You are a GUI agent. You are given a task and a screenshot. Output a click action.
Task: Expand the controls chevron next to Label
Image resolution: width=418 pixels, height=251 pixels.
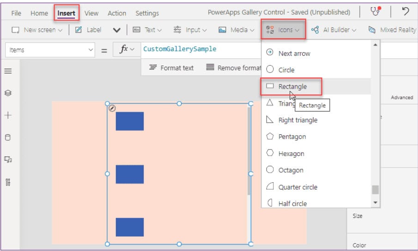point(116,30)
